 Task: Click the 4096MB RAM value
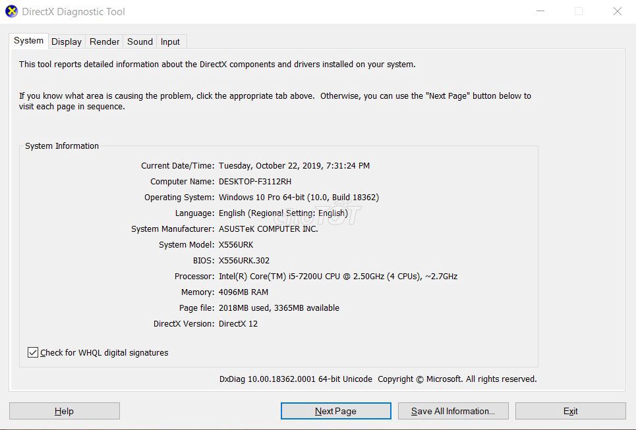pos(243,292)
